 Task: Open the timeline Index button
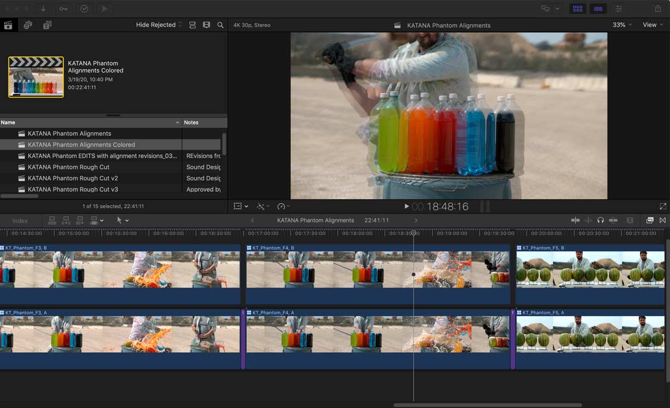pos(20,221)
